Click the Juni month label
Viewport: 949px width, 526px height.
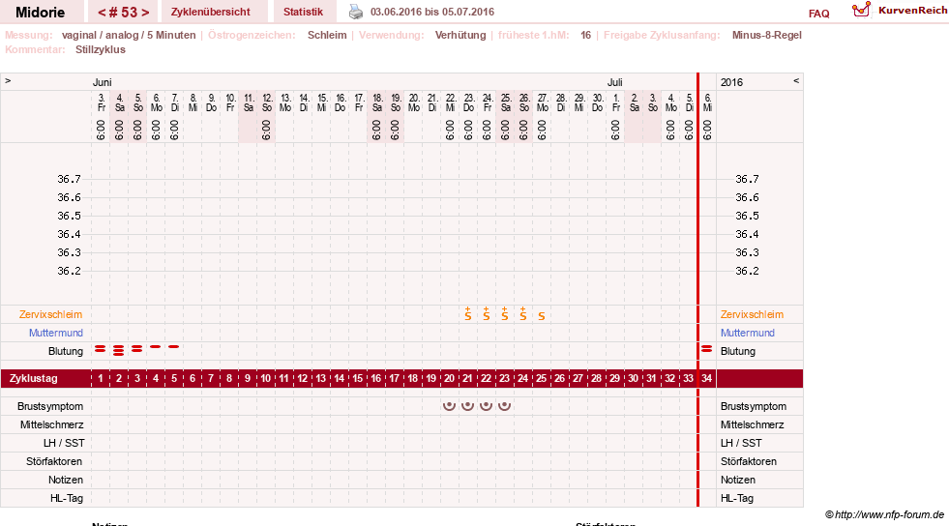pyautogui.click(x=102, y=82)
